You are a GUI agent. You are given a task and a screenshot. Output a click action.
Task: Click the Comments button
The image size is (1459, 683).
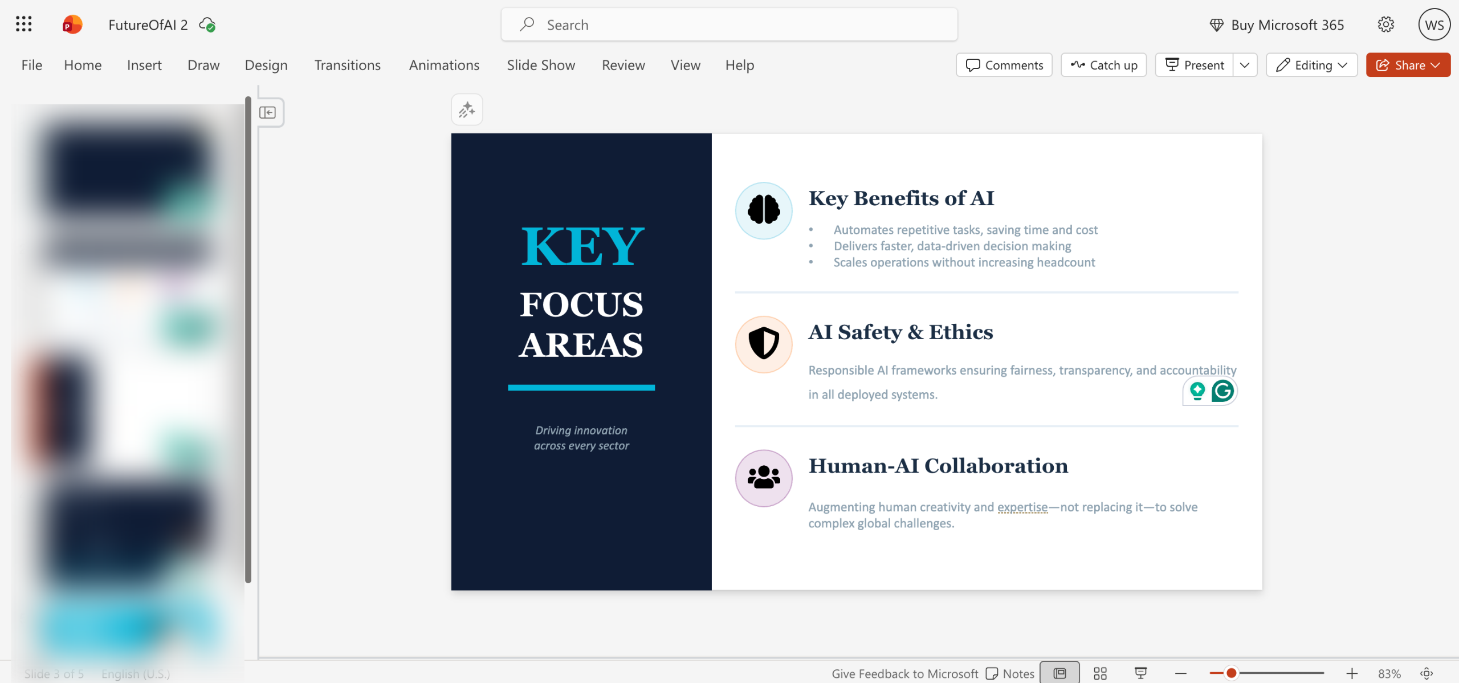1004,65
